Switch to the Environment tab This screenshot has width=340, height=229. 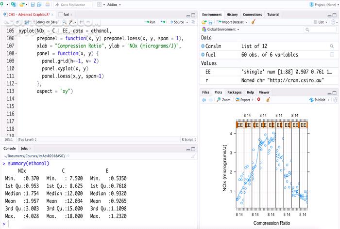(x=212, y=15)
